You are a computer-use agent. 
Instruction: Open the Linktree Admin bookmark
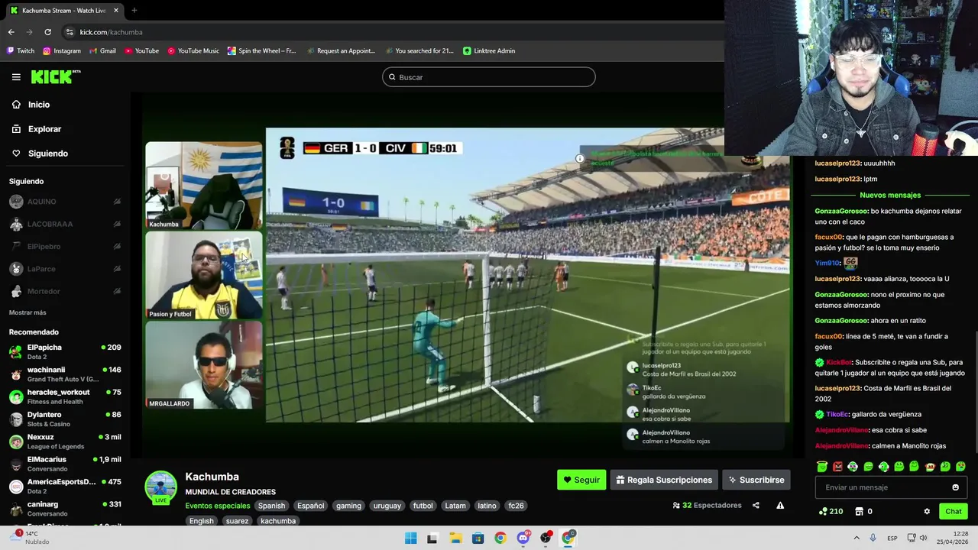coord(489,51)
